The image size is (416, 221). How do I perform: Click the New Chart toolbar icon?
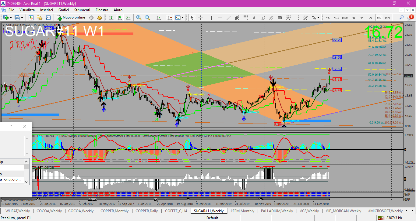pos(6,18)
